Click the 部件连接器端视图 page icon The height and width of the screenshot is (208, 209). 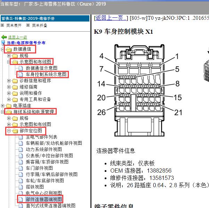[21, 199]
